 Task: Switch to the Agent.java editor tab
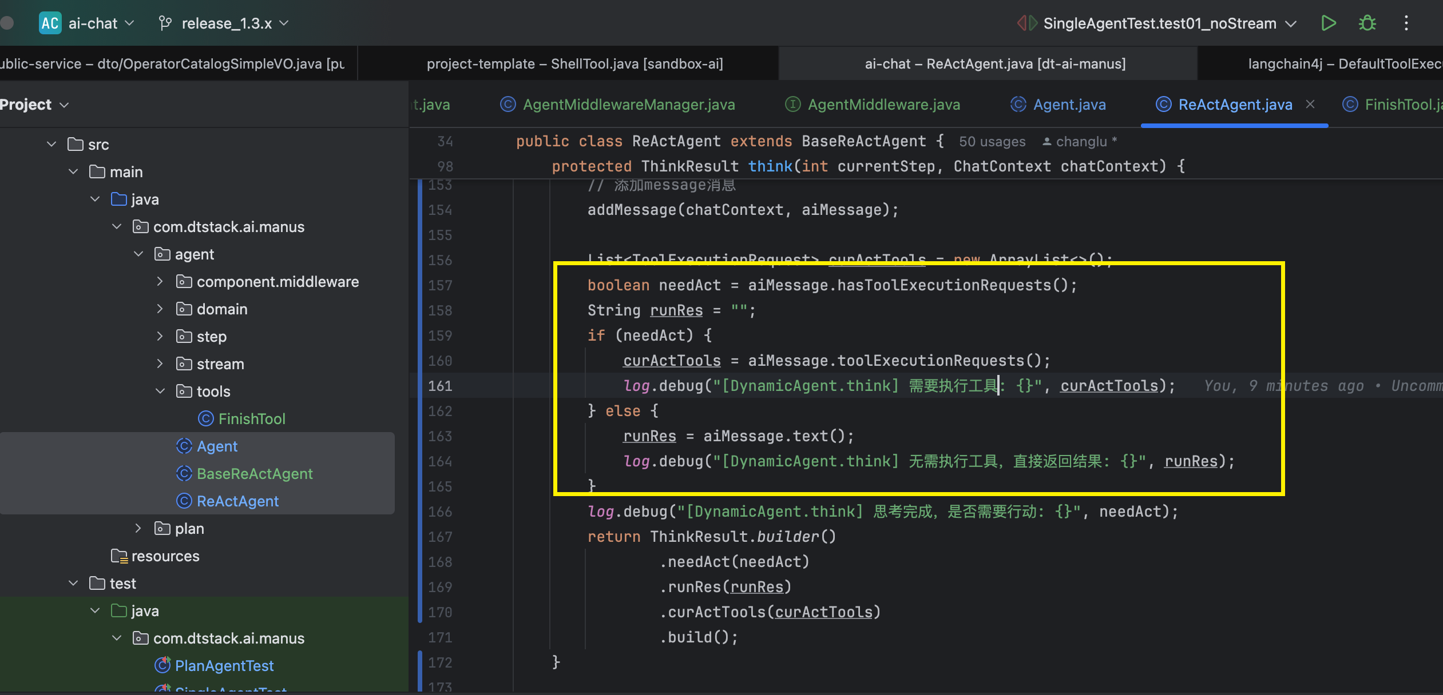[x=1059, y=105]
